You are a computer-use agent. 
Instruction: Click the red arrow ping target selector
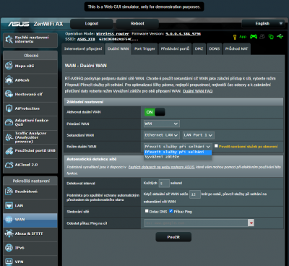pyautogui.click(x=251, y=223)
